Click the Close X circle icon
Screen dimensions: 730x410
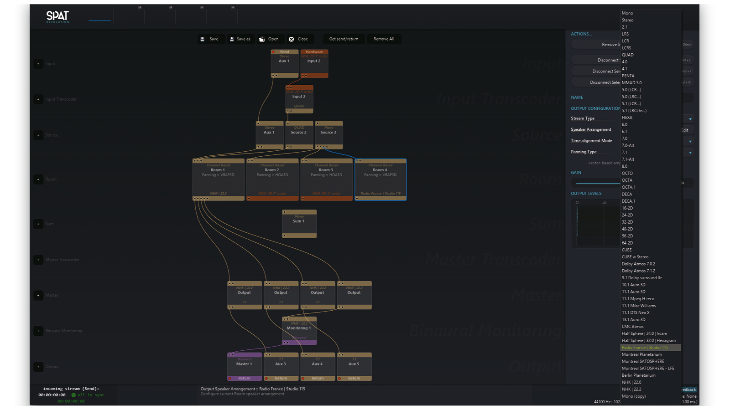click(292, 39)
